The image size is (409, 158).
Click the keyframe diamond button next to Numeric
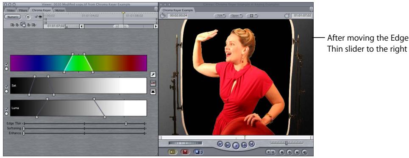coord(28,17)
